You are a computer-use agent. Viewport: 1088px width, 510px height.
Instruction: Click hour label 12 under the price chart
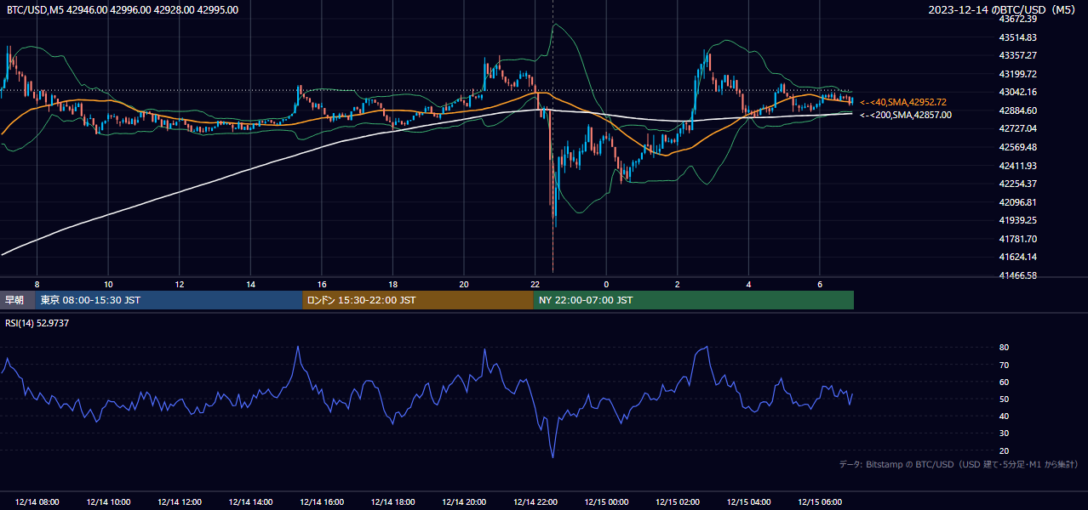pos(179,284)
